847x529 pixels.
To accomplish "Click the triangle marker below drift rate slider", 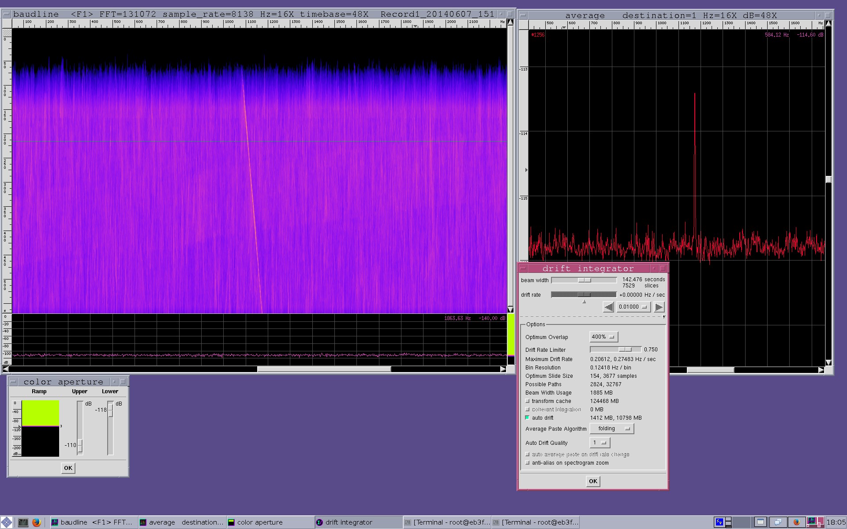I will tap(584, 302).
